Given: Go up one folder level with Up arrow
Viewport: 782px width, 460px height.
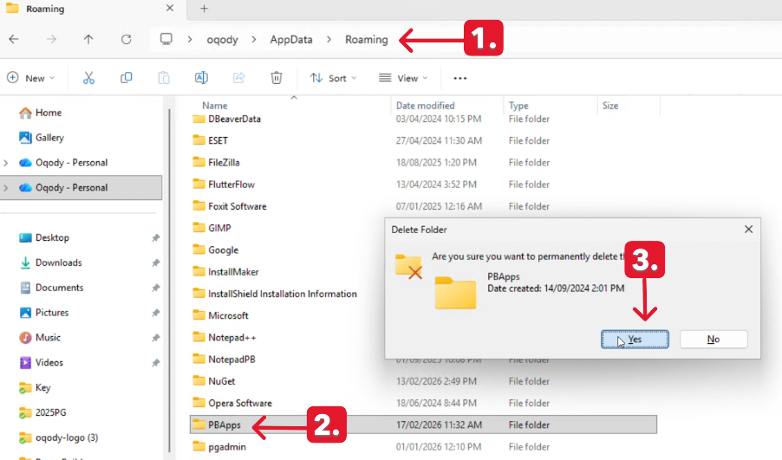Looking at the screenshot, I should [88, 40].
